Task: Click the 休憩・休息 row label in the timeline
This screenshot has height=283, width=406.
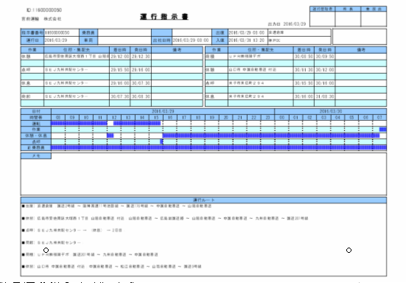Action: (36, 136)
